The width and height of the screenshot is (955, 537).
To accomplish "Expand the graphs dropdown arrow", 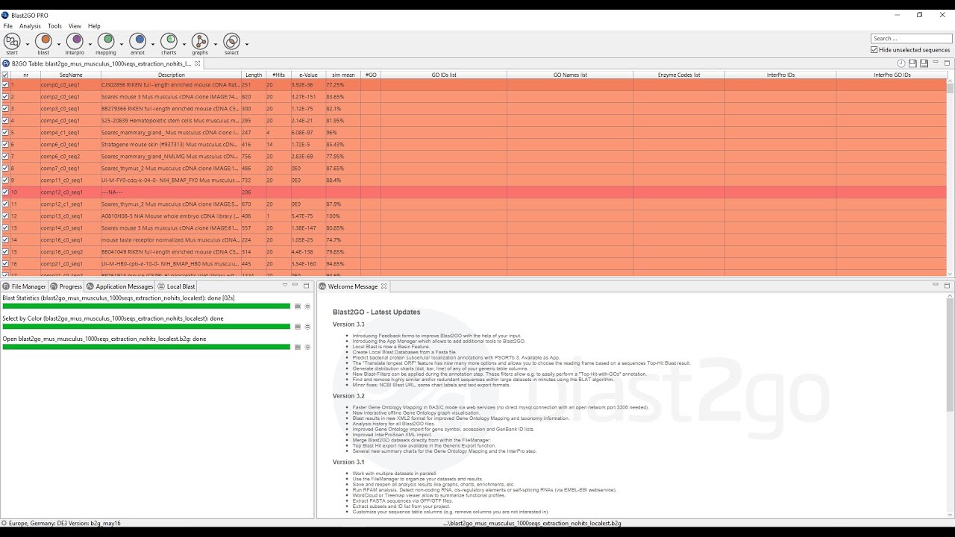I will (216, 44).
